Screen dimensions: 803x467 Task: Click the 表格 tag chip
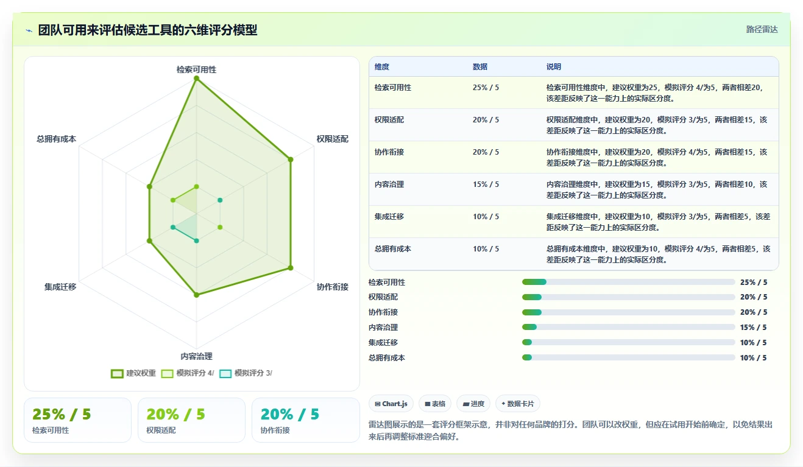click(435, 404)
